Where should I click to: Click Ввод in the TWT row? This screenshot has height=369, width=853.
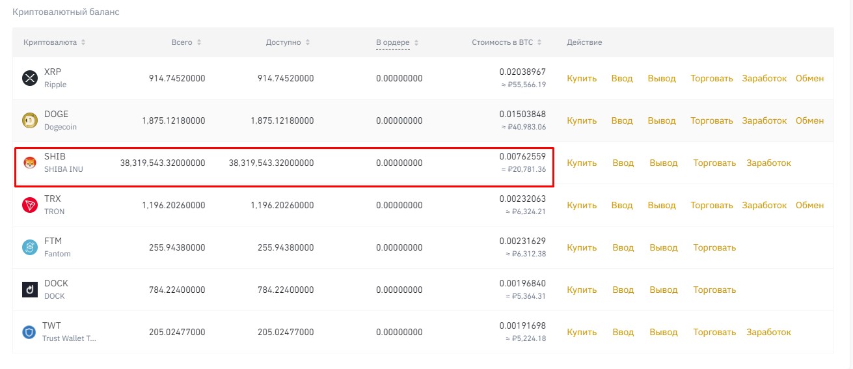[623, 332]
